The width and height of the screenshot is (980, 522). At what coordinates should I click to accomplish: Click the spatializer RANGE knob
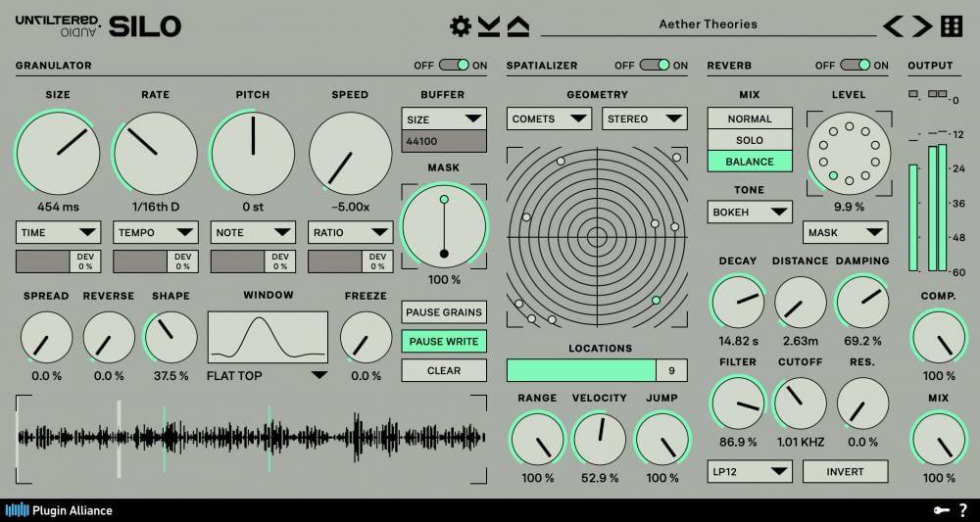pos(537,439)
